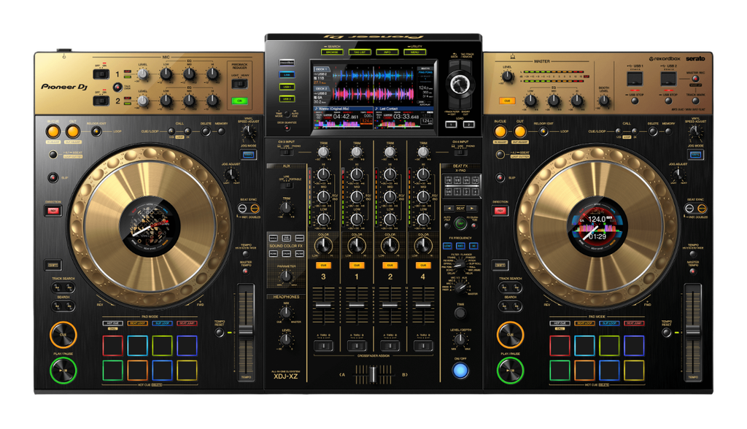Enable the AUTO/TAP beat FX mode

click(447, 225)
